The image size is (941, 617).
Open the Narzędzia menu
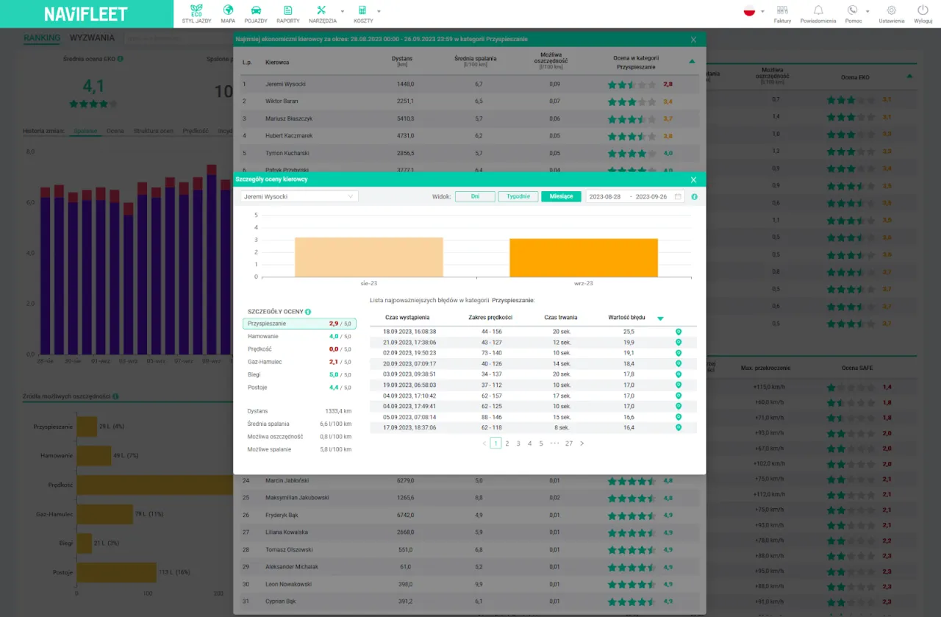point(322,11)
